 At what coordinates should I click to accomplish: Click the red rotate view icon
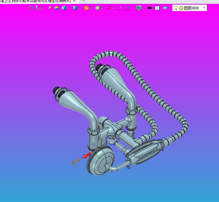(109, 8)
